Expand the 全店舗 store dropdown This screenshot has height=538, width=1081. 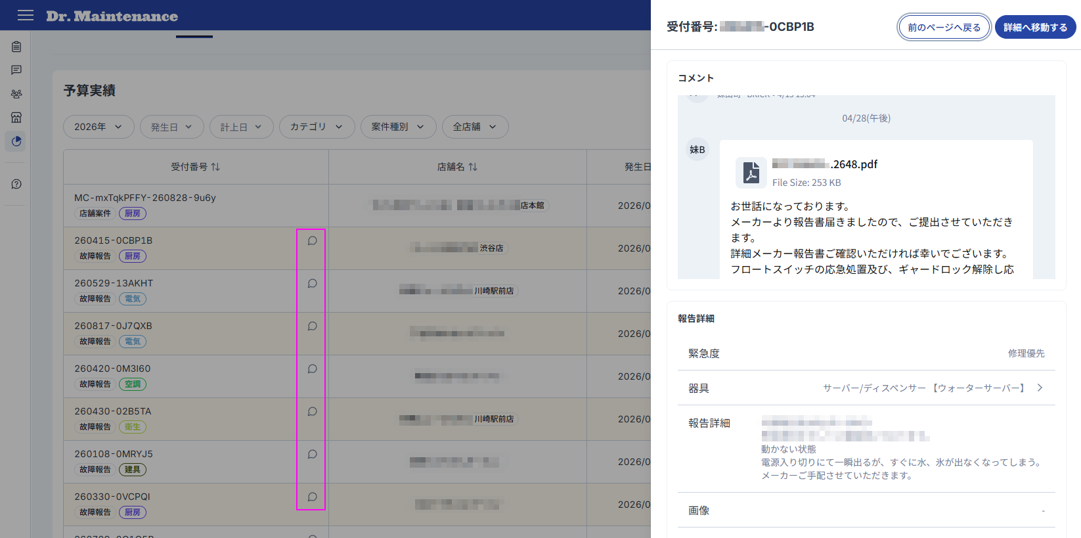475,127
